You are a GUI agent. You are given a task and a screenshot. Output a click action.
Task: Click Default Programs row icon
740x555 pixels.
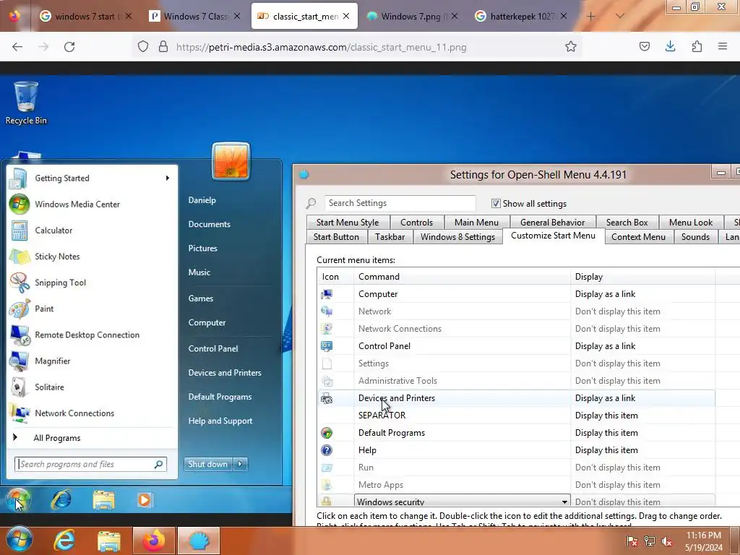coord(327,434)
